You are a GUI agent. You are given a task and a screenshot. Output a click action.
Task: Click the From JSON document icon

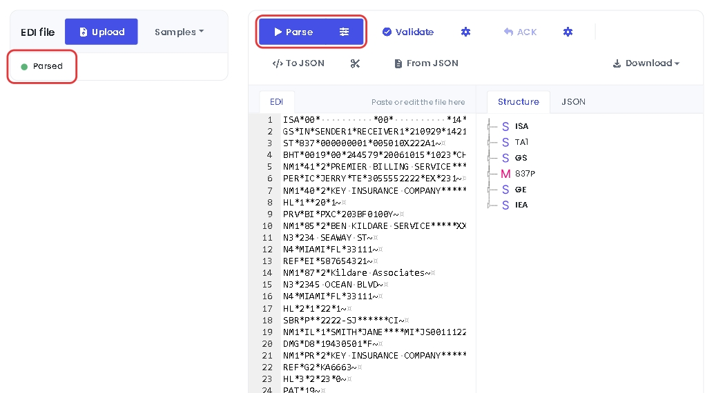click(398, 63)
